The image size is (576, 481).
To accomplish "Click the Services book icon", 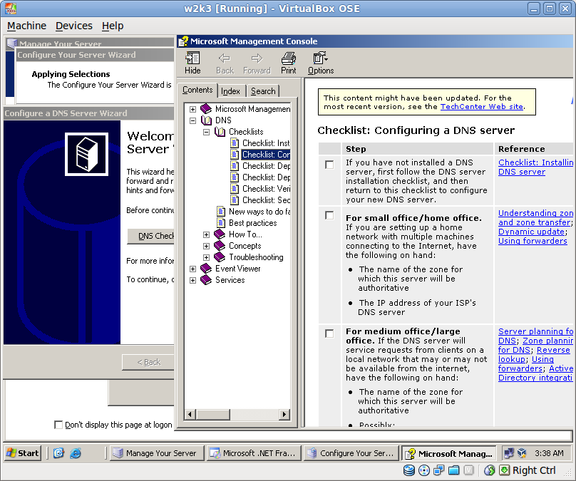I will coord(206,280).
